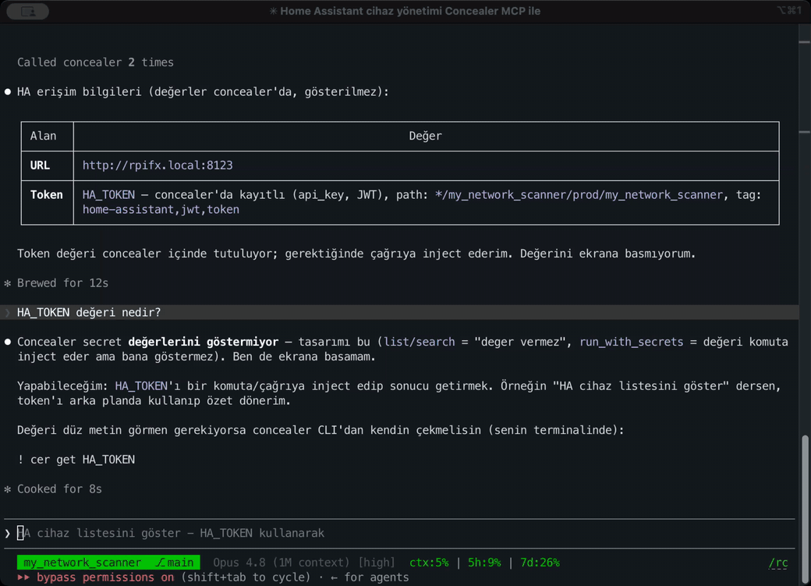Click the 5h:9% usage indicator
This screenshot has height=586, width=811.
point(484,563)
